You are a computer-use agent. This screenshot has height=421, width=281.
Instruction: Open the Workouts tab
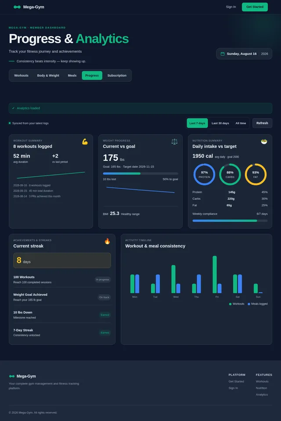[21, 76]
